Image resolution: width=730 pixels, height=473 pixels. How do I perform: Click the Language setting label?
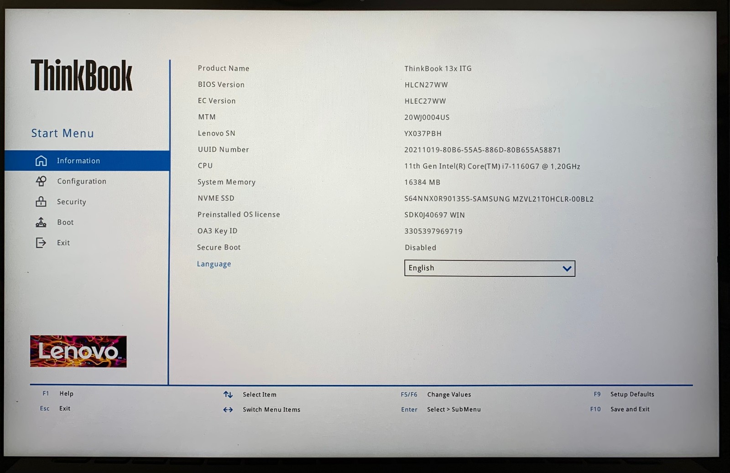pyautogui.click(x=214, y=264)
